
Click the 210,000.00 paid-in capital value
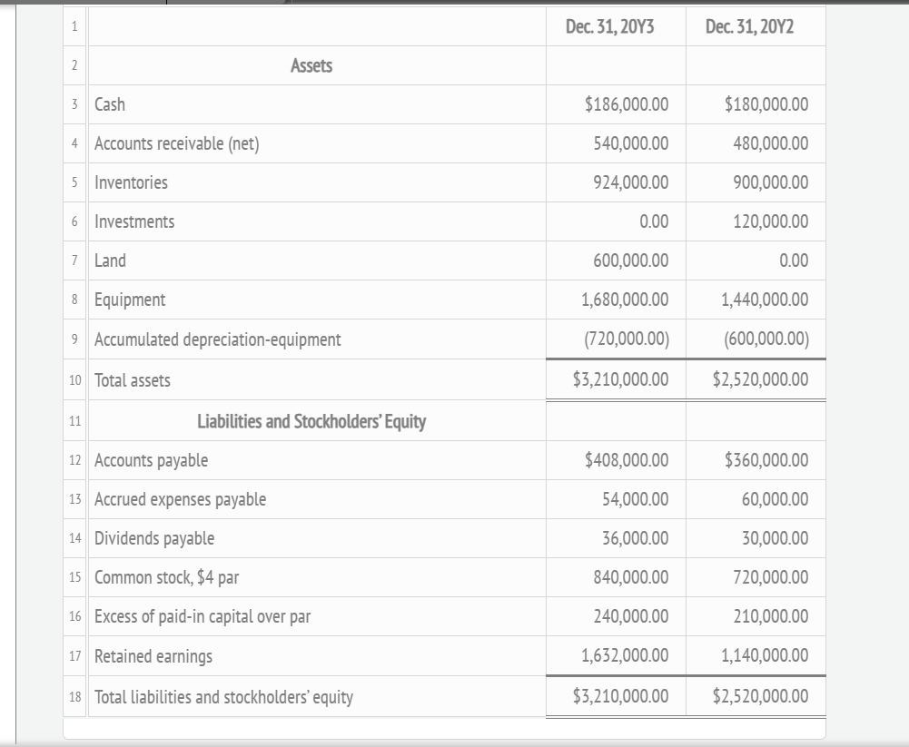pyautogui.click(x=770, y=616)
